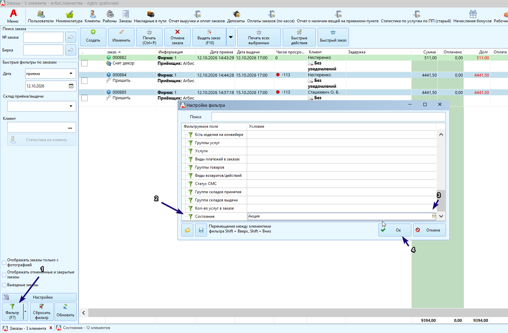
Task: Enable Отображать заказы только с фотографией
Action: click(4, 263)
